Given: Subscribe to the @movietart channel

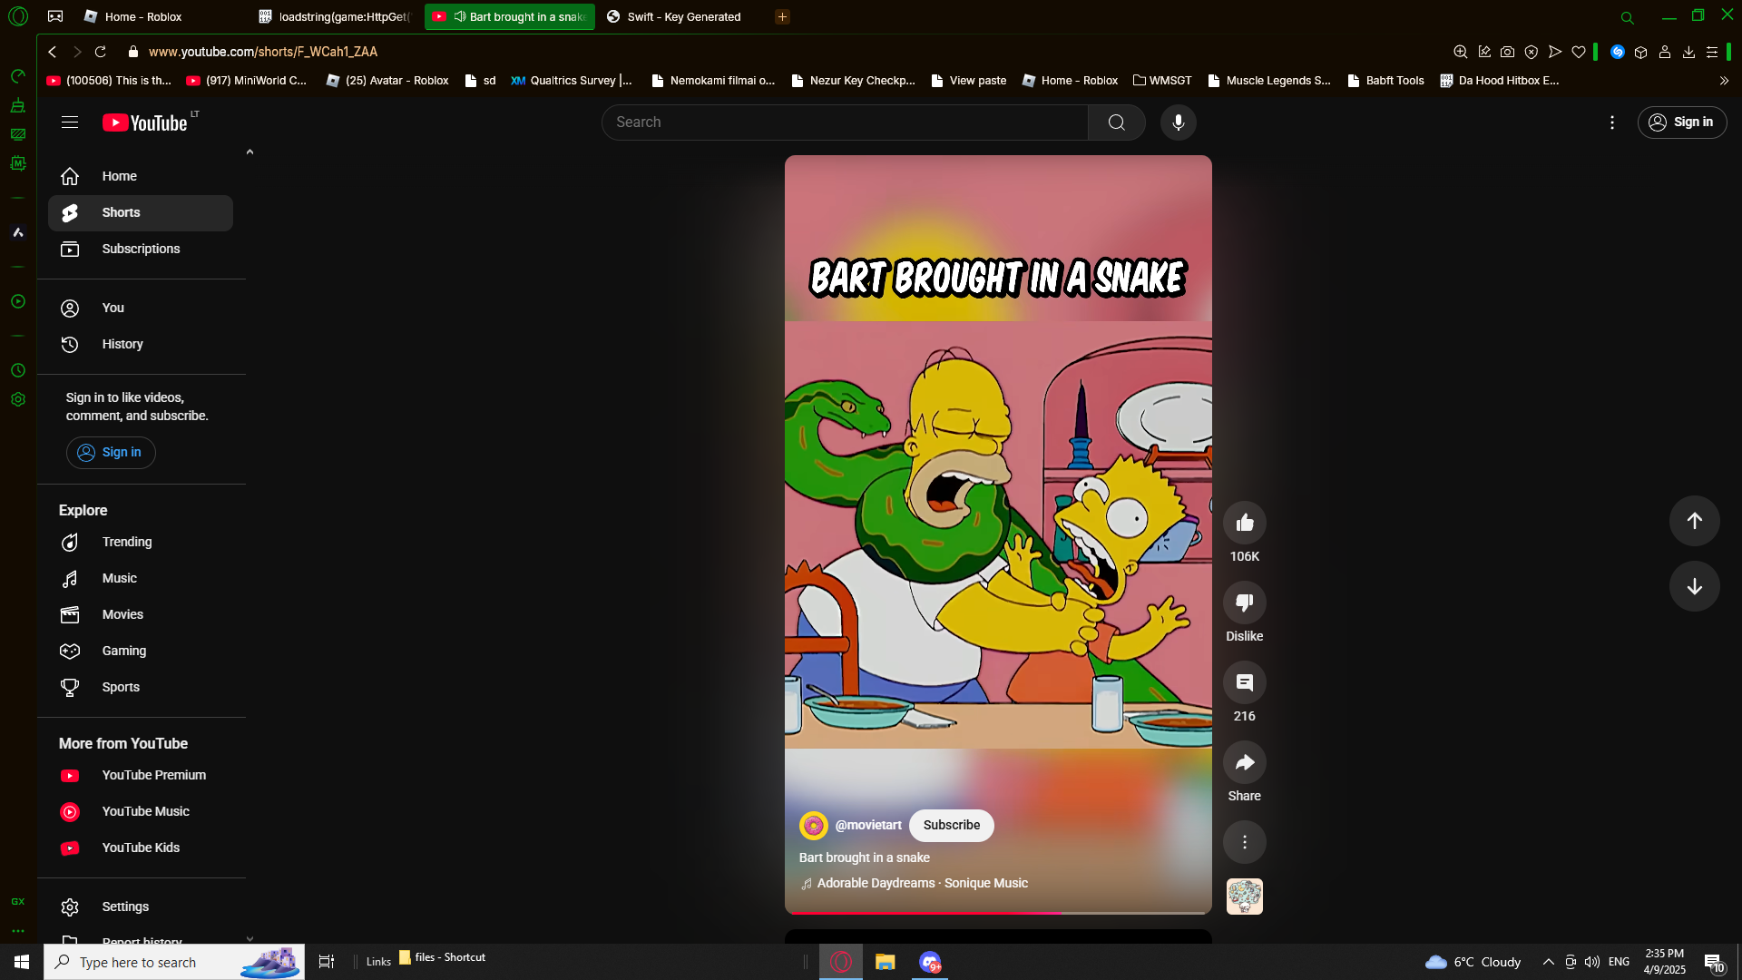Looking at the screenshot, I should pyautogui.click(x=952, y=826).
